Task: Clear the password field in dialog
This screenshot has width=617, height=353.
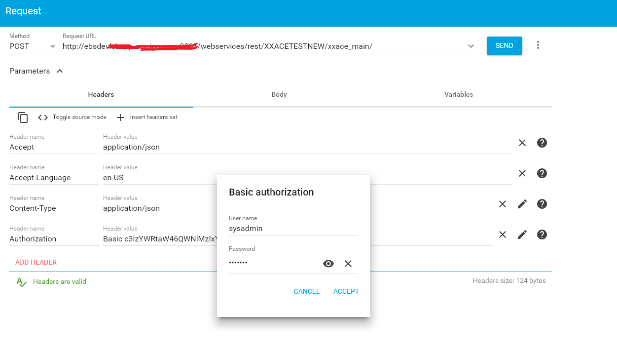Action: pyautogui.click(x=348, y=264)
